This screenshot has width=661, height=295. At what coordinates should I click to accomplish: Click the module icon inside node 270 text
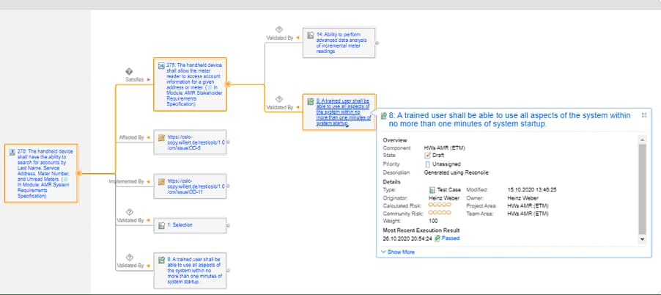(x=66, y=179)
